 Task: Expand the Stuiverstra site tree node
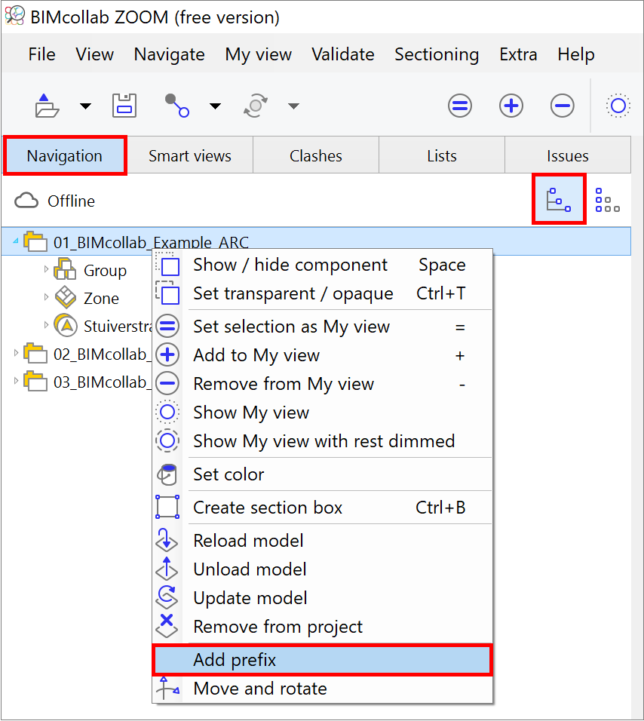[46, 325]
